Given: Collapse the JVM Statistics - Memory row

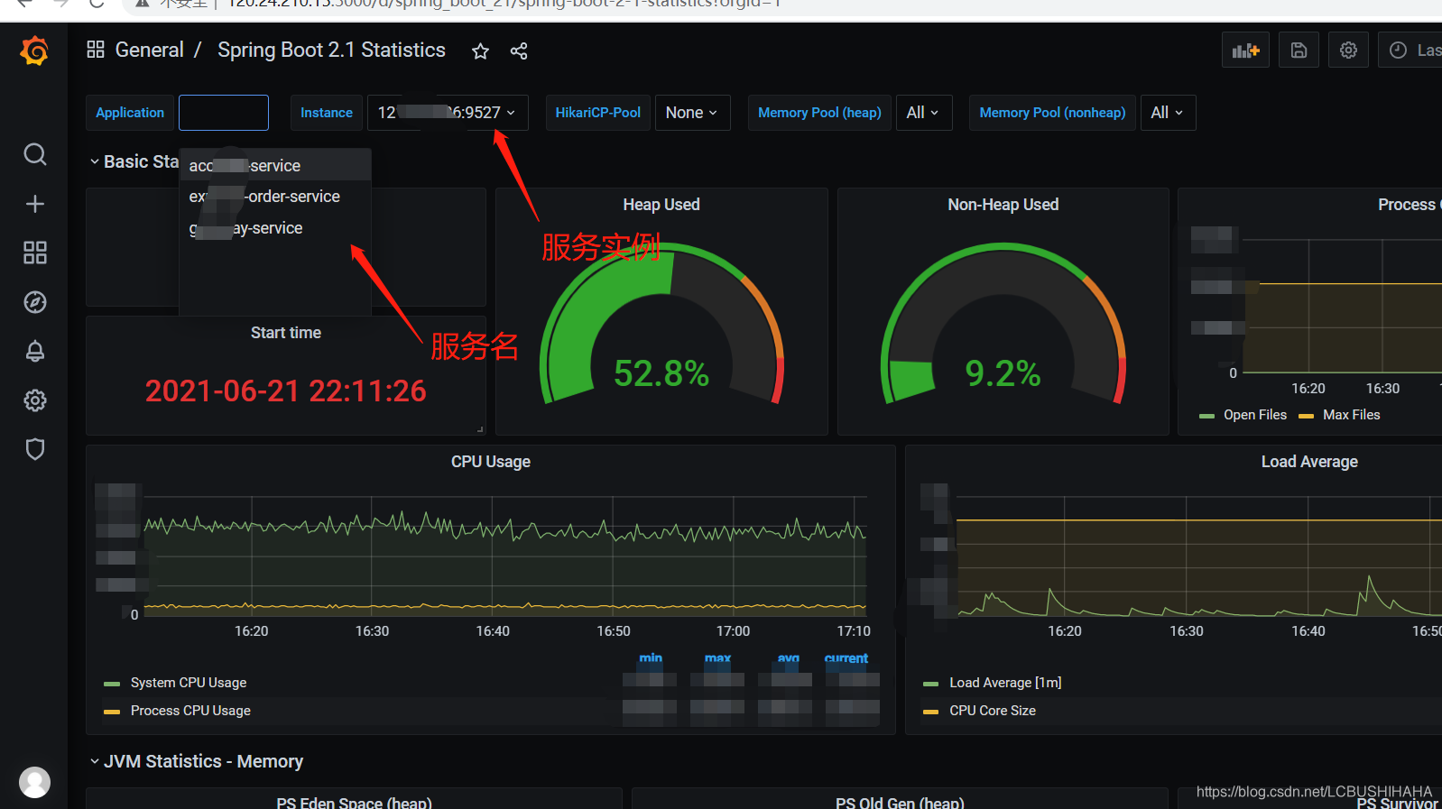Looking at the screenshot, I should click(x=202, y=761).
